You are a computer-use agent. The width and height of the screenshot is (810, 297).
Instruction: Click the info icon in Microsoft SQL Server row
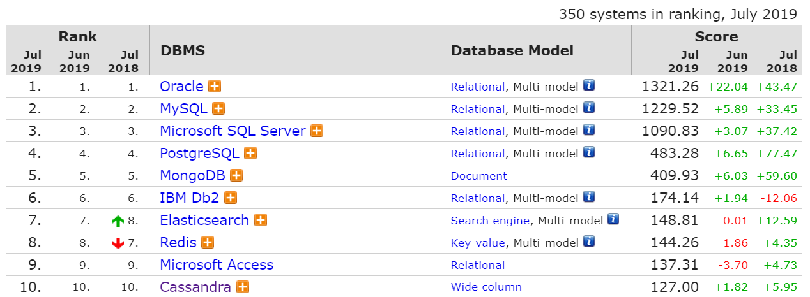pos(589,130)
